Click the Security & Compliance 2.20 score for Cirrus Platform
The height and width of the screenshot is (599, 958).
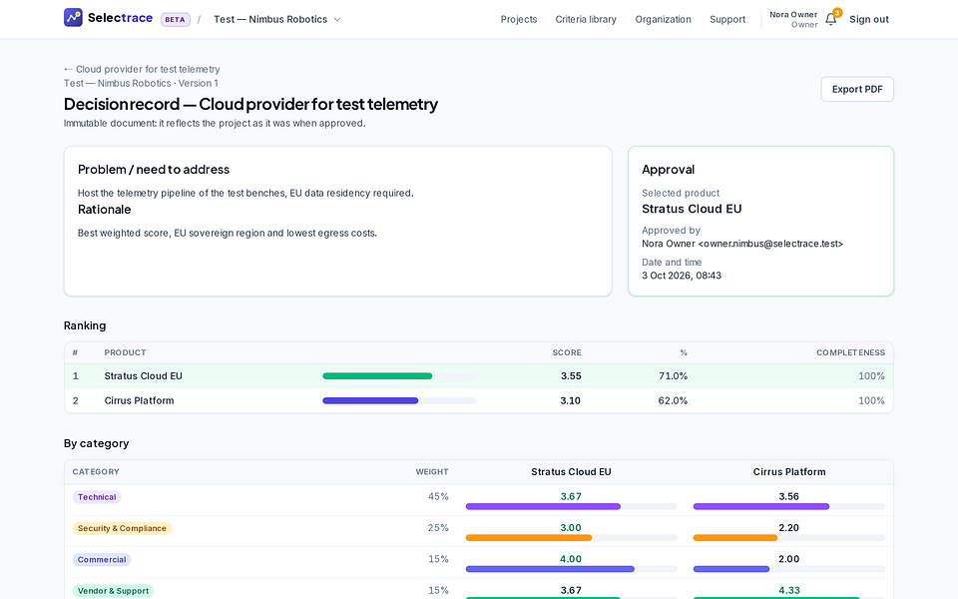pos(788,528)
